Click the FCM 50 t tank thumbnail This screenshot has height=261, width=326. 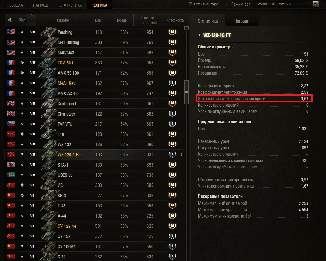(48, 63)
